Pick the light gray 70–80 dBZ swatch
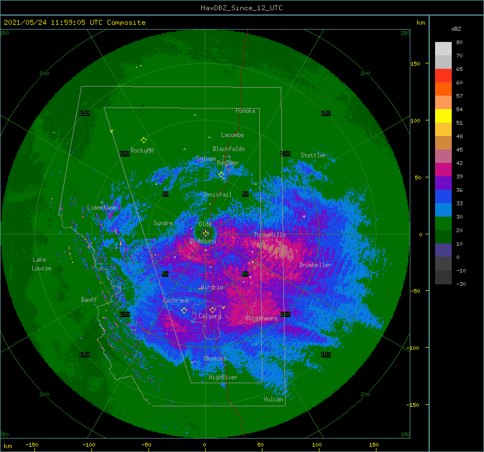The height and width of the screenshot is (452, 484). [x=443, y=49]
